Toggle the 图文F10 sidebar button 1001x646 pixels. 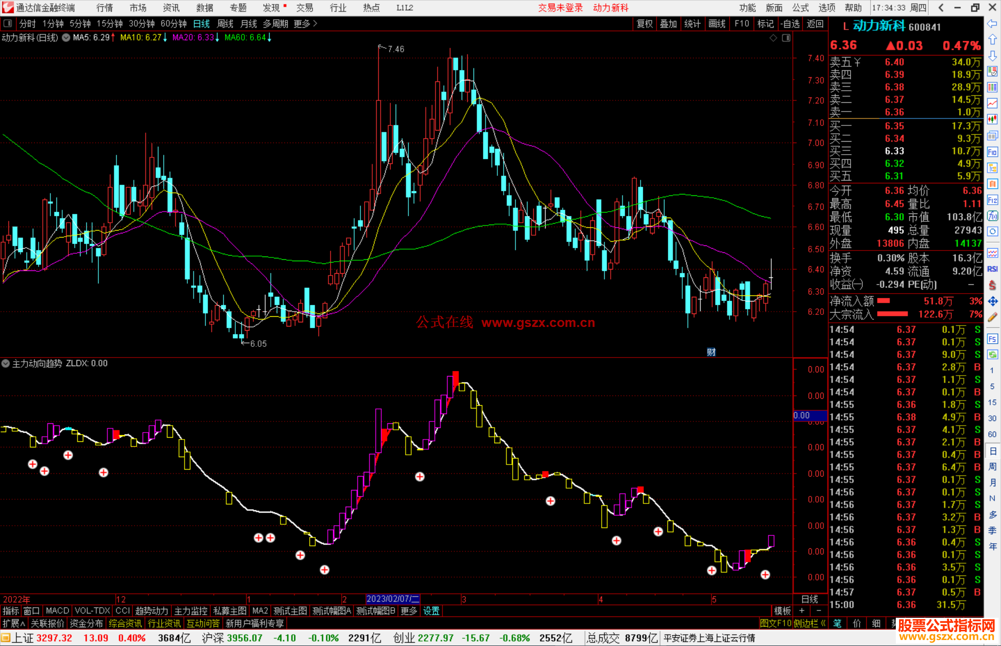[x=775, y=623]
